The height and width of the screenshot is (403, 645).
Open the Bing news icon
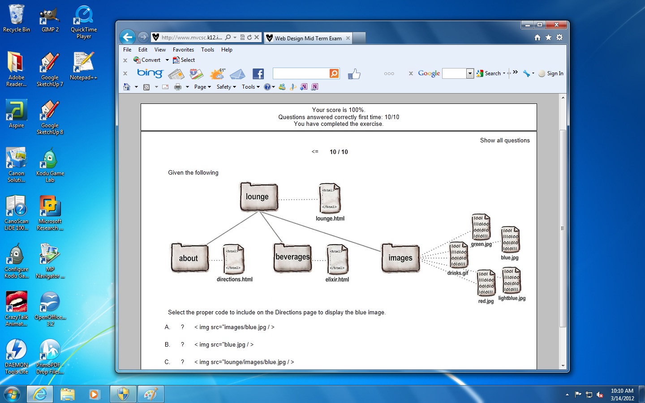pyautogui.click(x=176, y=74)
